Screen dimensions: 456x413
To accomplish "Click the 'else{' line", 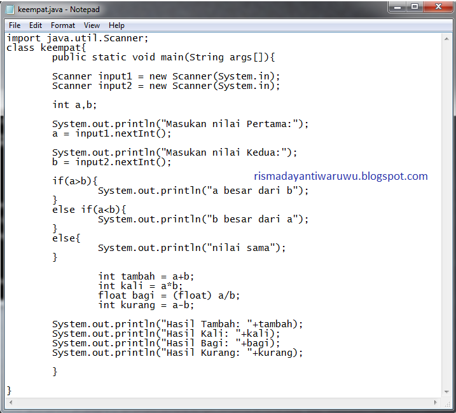I will pos(66,238).
